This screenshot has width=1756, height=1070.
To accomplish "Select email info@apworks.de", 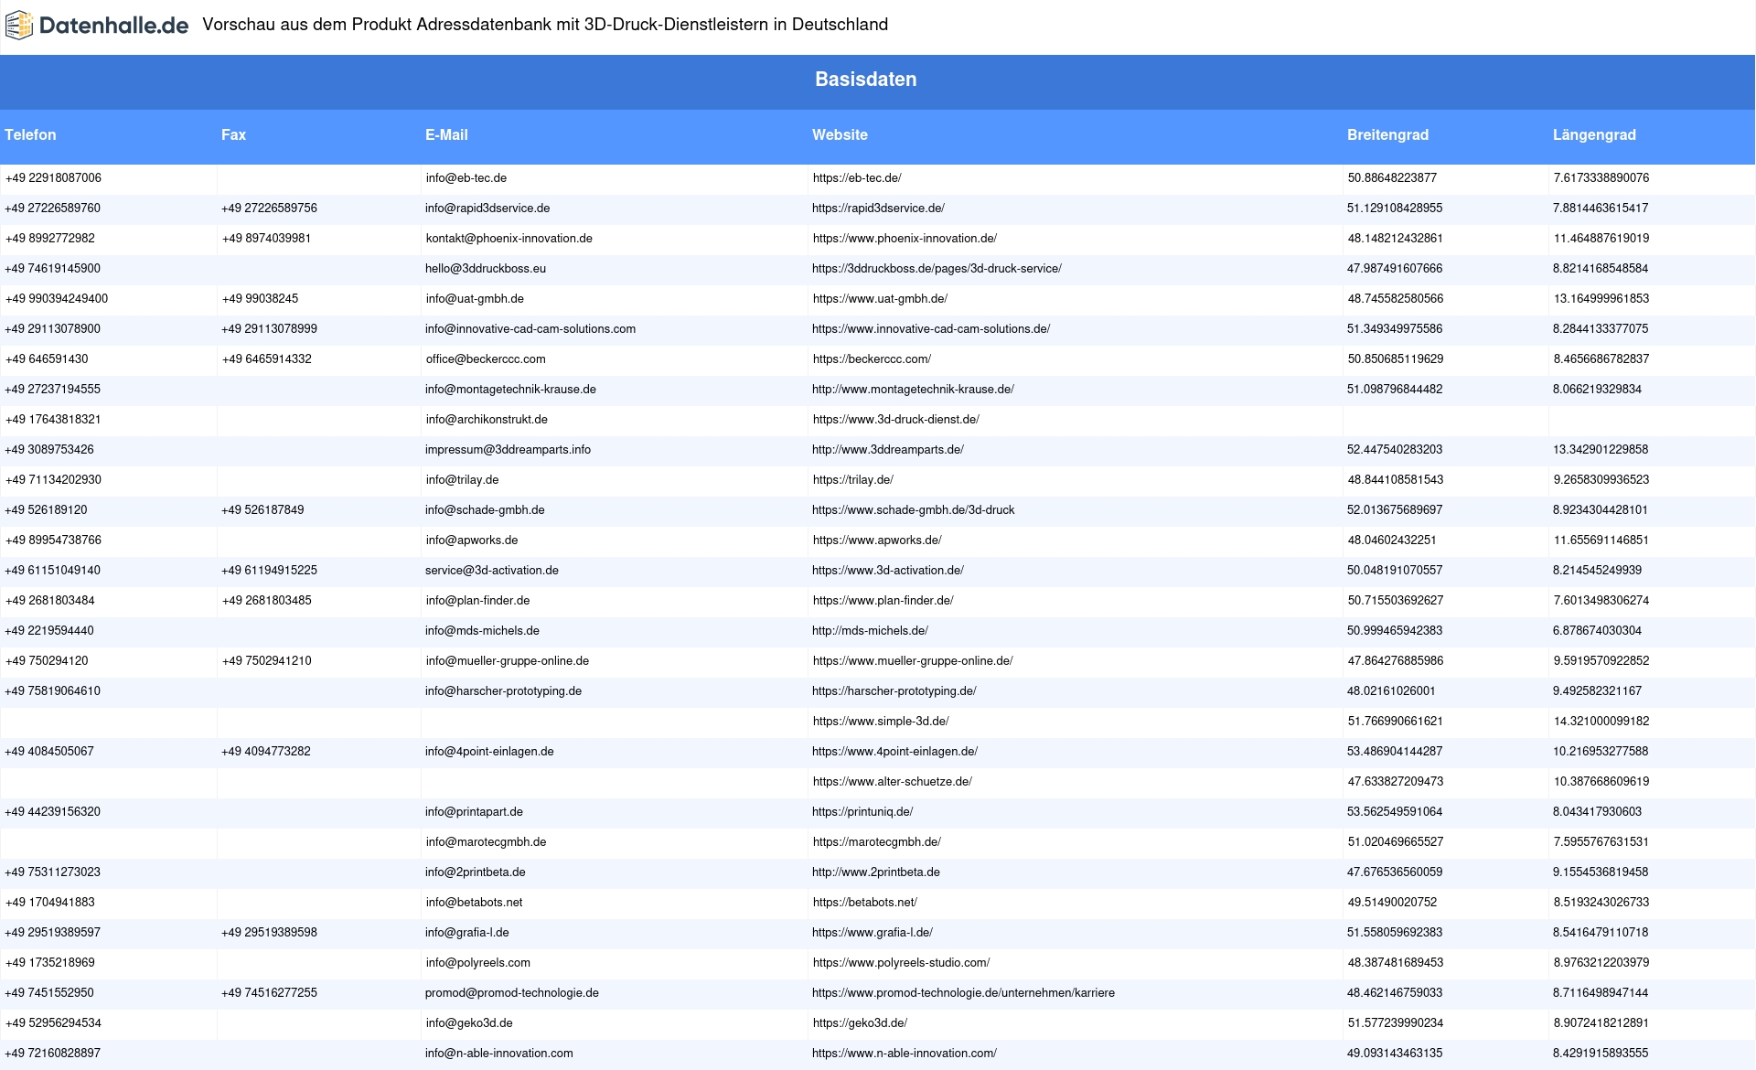I will pos(472,540).
